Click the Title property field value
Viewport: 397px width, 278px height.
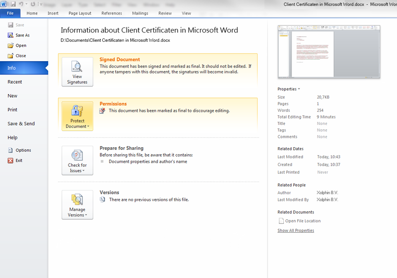(x=322, y=123)
